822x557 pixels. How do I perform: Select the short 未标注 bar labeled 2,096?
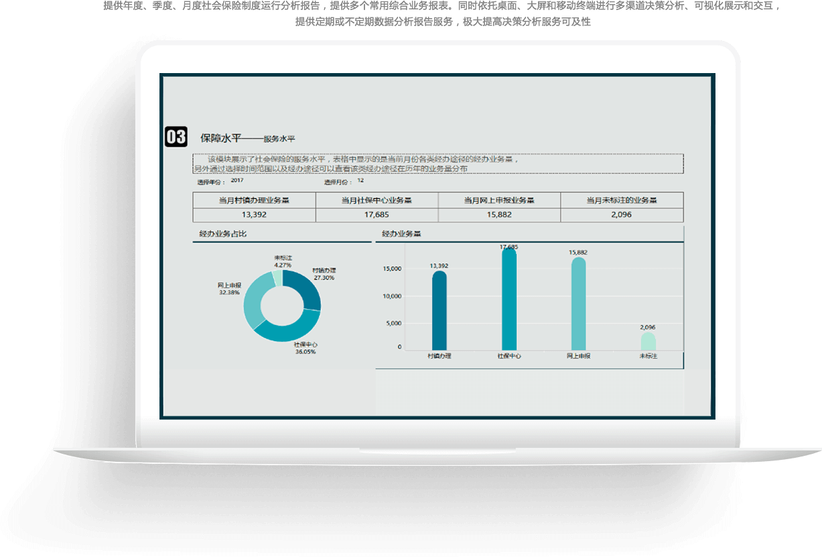pyautogui.click(x=648, y=342)
